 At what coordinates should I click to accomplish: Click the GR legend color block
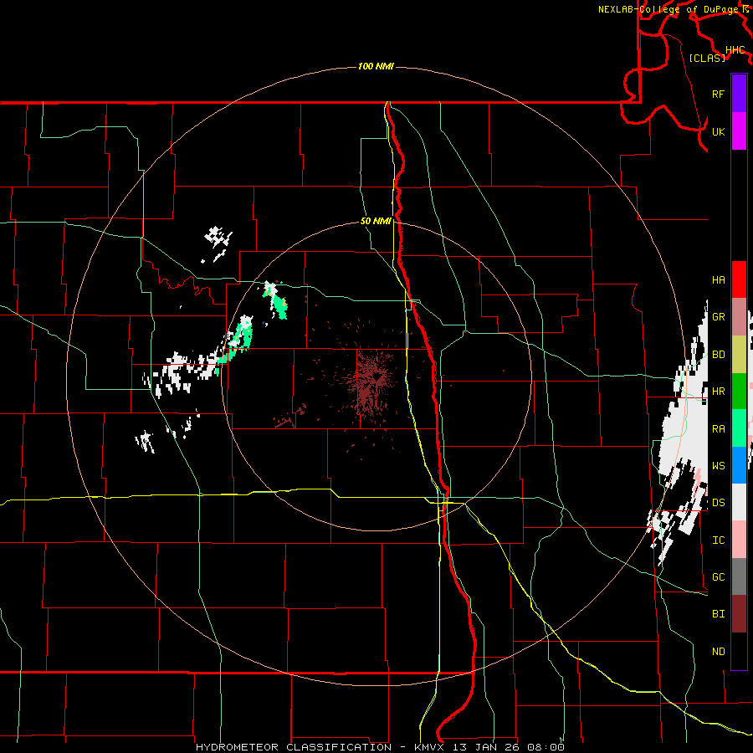[739, 317]
